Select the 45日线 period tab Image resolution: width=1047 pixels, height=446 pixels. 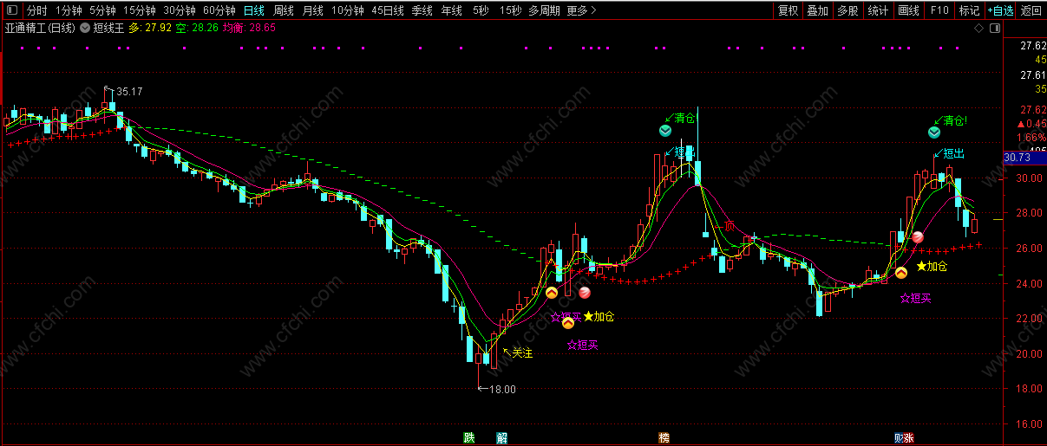[x=388, y=10]
